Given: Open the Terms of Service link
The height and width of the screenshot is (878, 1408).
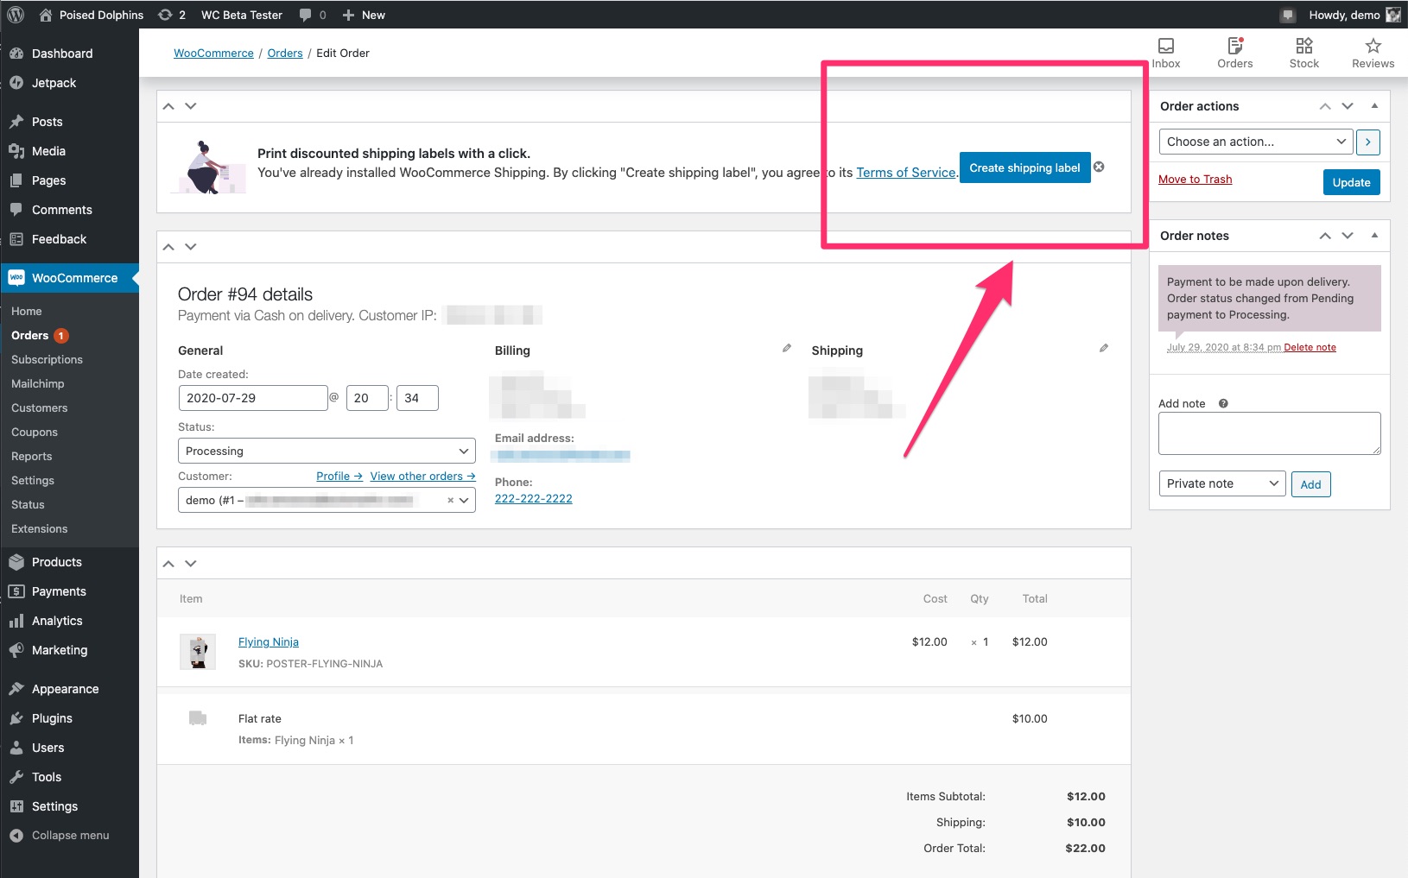Looking at the screenshot, I should pos(905,173).
